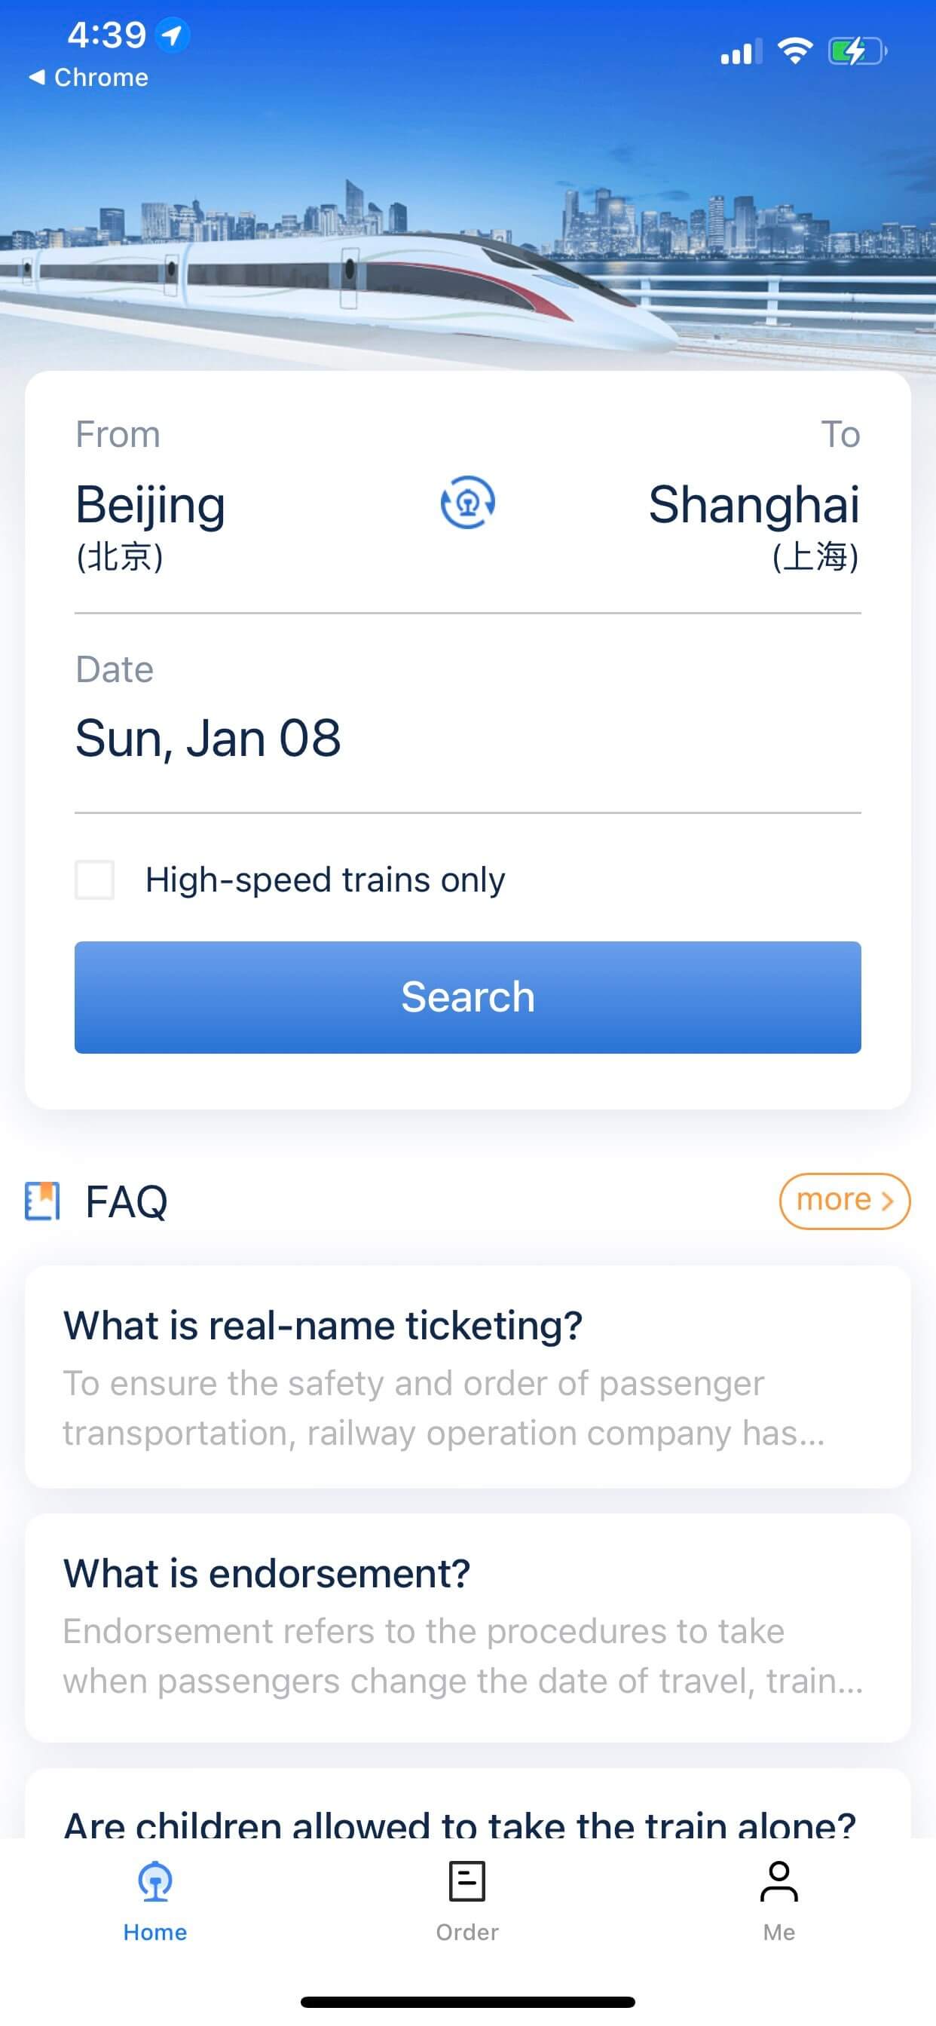Switch to the Me tab label
This screenshot has height=2026, width=936.
click(x=778, y=1933)
